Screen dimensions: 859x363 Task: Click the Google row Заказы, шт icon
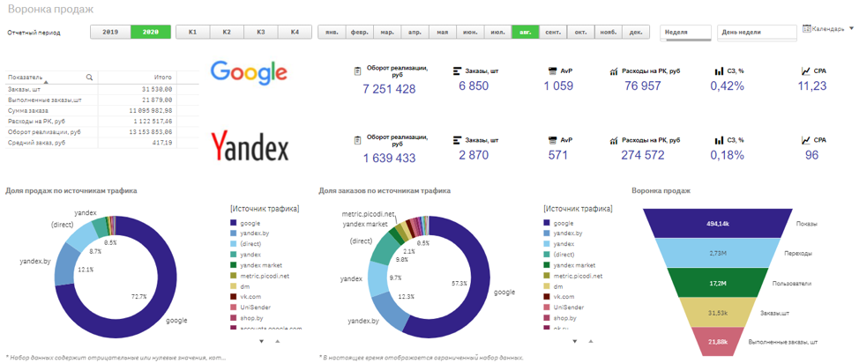[456, 70]
